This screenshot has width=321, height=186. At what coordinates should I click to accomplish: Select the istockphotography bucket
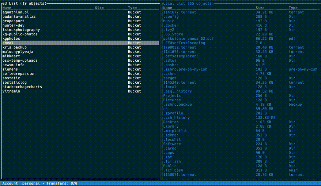[21, 30]
